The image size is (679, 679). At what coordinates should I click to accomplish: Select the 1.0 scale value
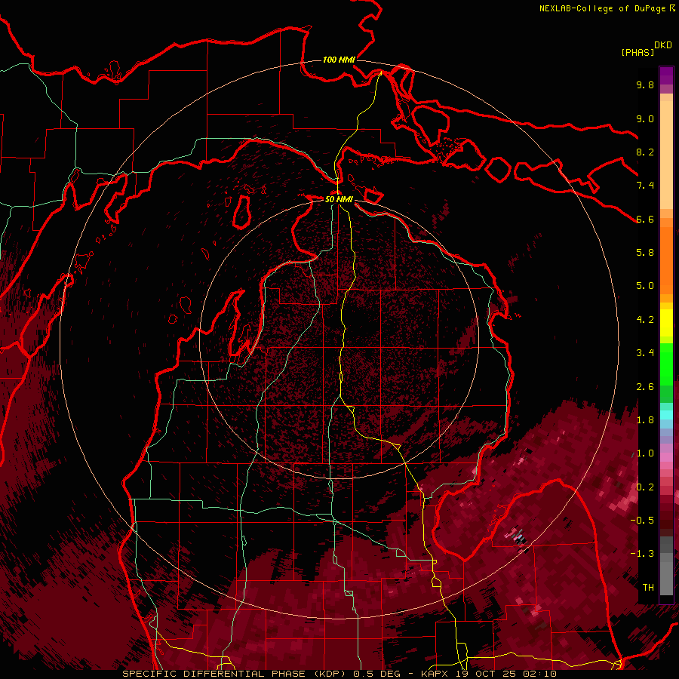point(645,454)
